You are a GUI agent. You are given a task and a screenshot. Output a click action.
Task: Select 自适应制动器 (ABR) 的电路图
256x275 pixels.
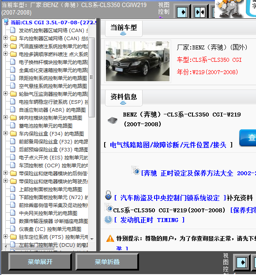coord(52,110)
